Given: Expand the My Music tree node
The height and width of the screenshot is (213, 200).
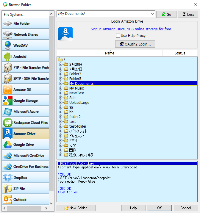Looking at the screenshot, I should click(61, 88).
